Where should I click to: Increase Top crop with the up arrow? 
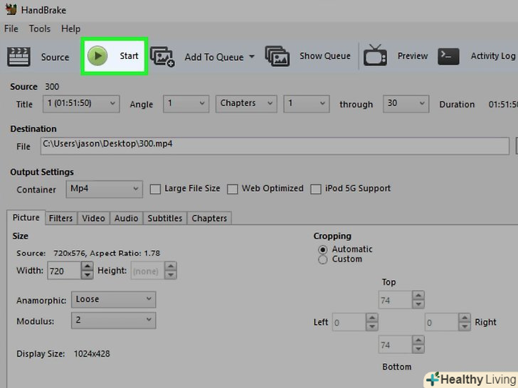418,296
